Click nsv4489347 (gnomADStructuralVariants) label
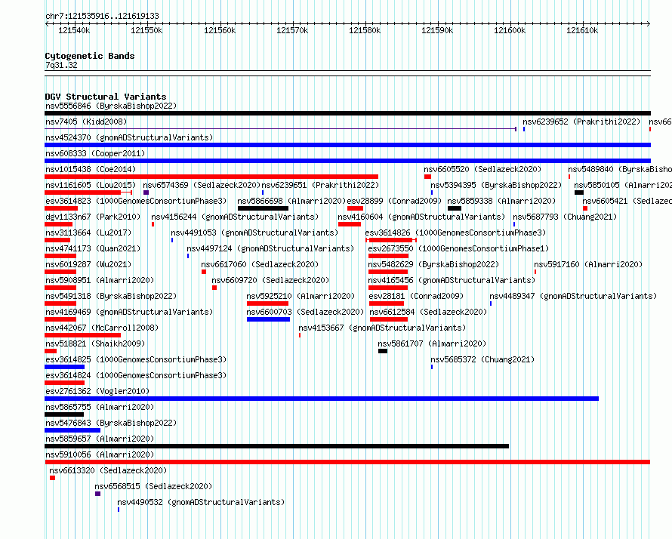Image resolution: width=672 pixels, height=539 pixels. 573,296
